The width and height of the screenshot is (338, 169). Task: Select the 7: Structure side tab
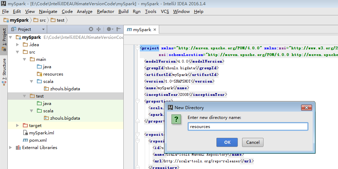point(4,72)
